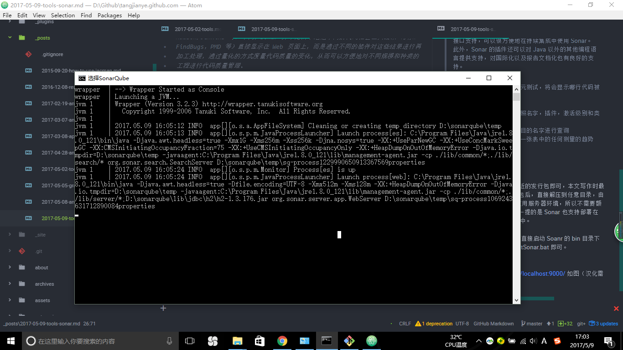
Task: Click markdown icon of 2017-03-07 post file
Action: pyautogui.click(x=28, y=120)
